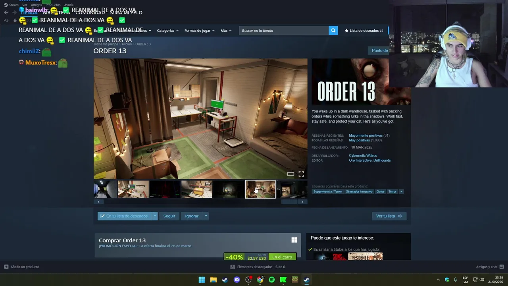Click the Seguir button
Image resolution: width=508 pixels, height=286 pixels.
(x=169, y=216)
